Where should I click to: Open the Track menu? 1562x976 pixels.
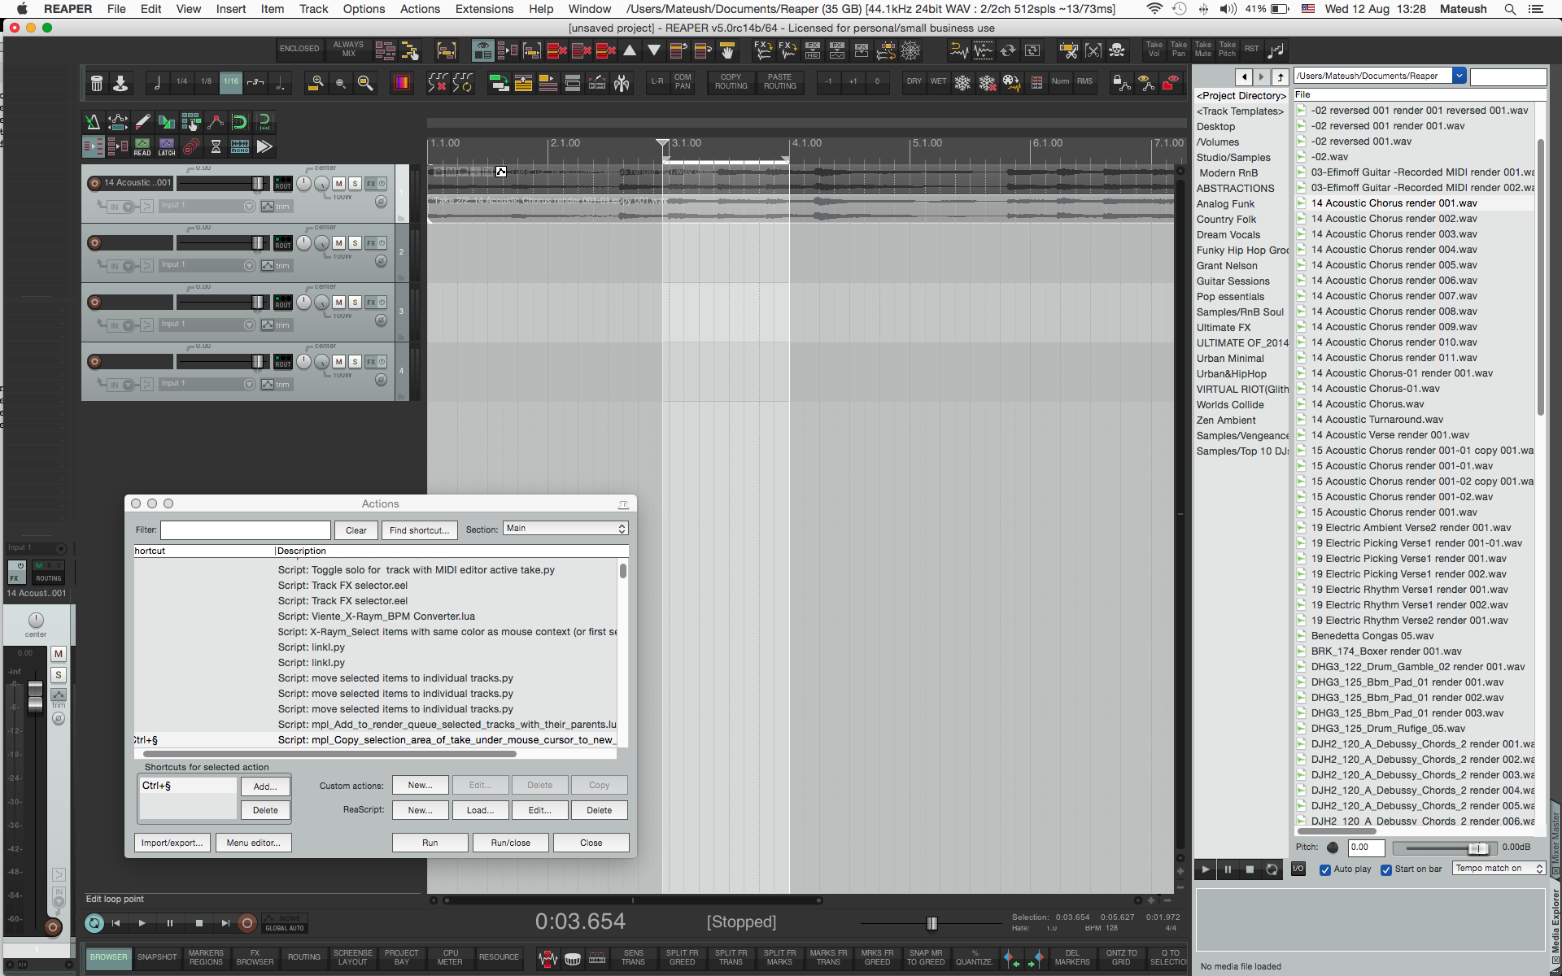click(x=313, y=9)
